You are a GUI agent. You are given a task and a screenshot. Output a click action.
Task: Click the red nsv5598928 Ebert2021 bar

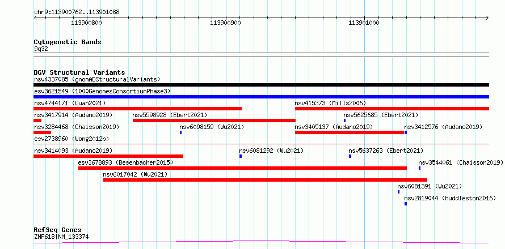(x=214, y=121)
